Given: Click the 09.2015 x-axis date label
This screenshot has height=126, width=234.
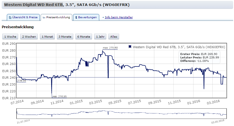Looking at the screenshot, I should pos(155,102).
